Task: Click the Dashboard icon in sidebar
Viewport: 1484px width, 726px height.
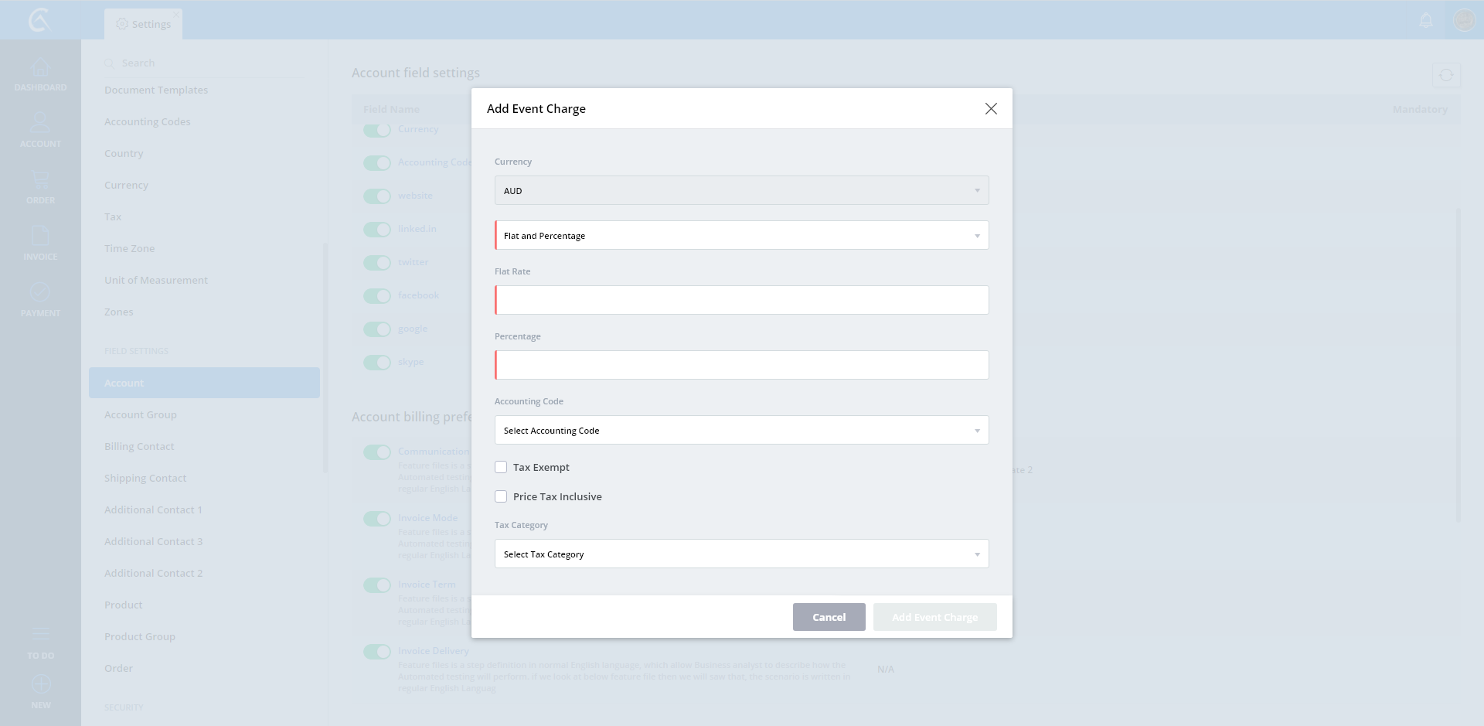Action: (40, 69)
